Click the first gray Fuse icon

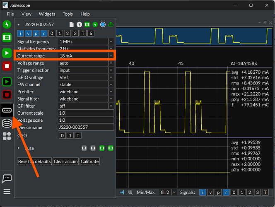(x=84, y=148)
